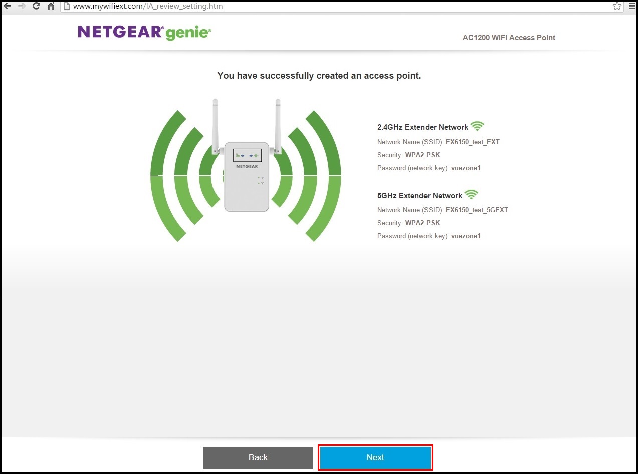Click the EX6150_test_5GEXT network name
Viewport: 638px width, 474px height.
[476, 210]
